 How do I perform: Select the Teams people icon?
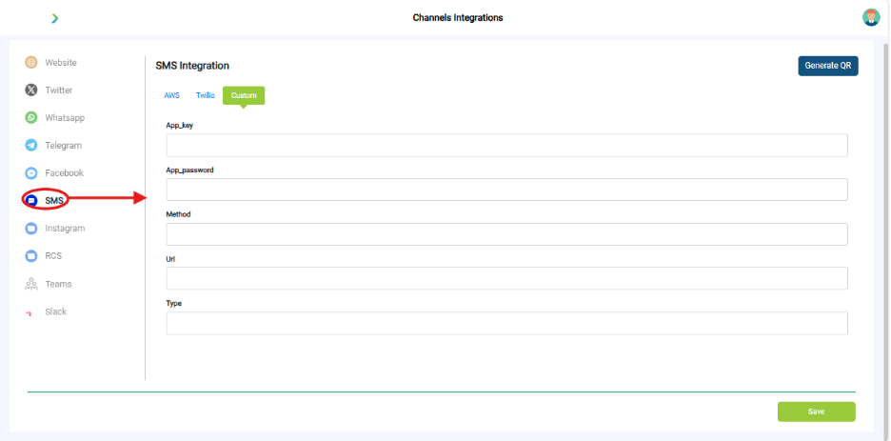coord(31,284)
